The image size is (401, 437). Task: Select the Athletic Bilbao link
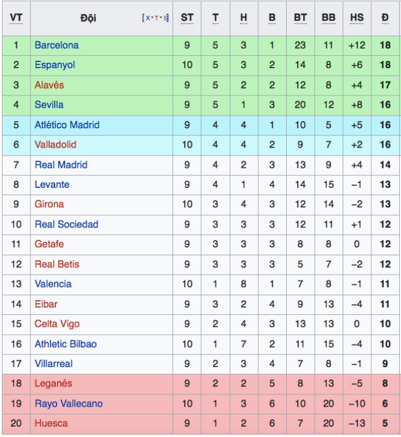66,344
